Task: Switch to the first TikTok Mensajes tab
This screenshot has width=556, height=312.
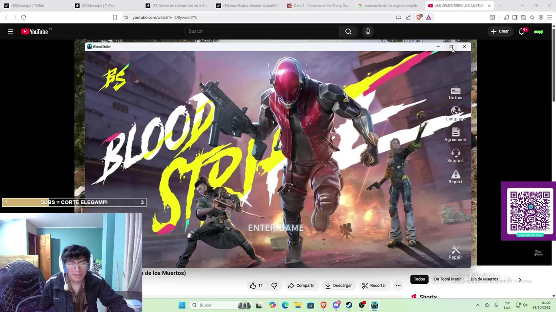Action: pos(36,6)
